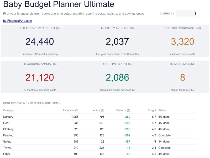Select Clothing status 4/6 done
Screen dimensions: 210x158
tap(164, 129)
